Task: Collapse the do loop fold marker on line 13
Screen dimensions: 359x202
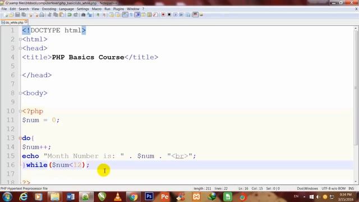Action: click(20, 138)
